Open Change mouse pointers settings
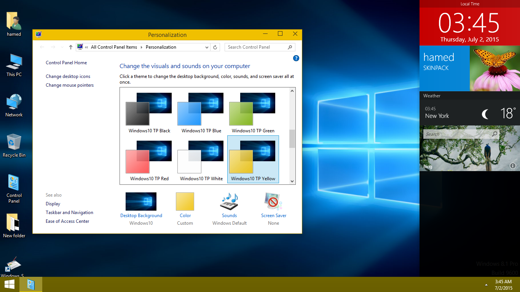 [69, 85]
